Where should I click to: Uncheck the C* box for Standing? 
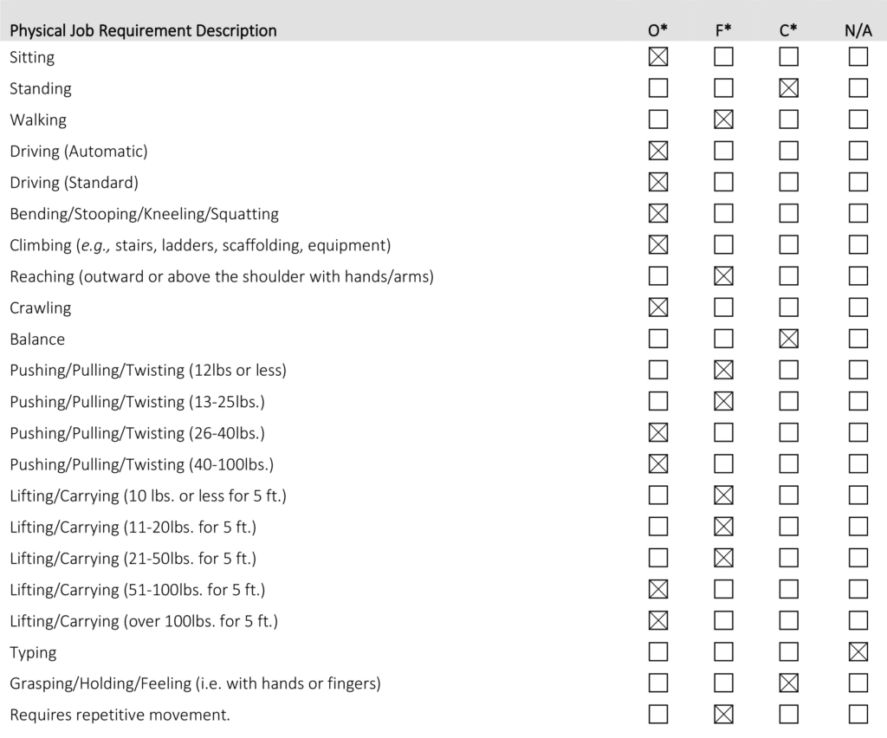click(x=788, y=88)
